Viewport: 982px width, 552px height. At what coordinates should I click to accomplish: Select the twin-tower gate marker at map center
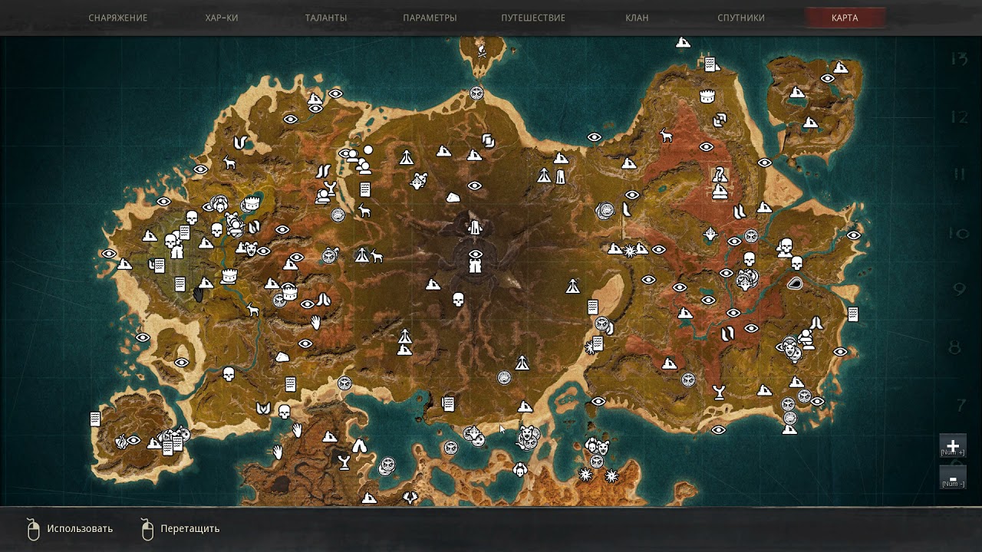tap(476, 266)
